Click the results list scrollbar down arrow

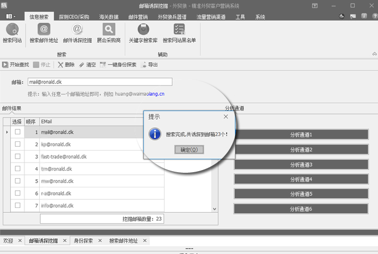pyautogui.click(x=214, y=209)
